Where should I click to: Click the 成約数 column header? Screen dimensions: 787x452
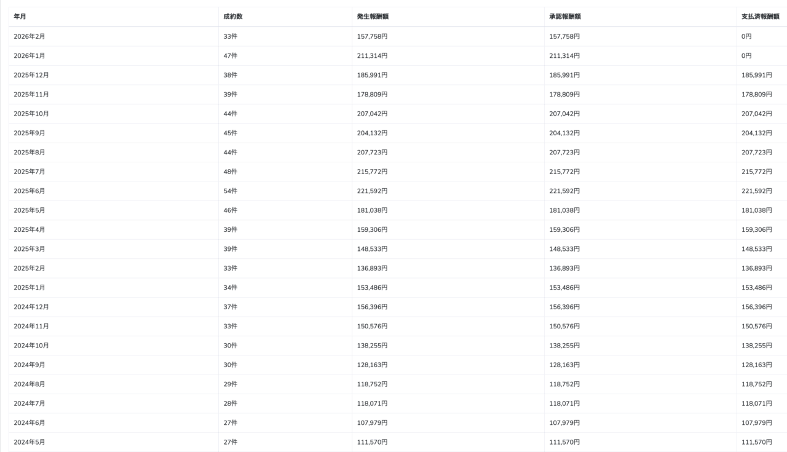233,17
